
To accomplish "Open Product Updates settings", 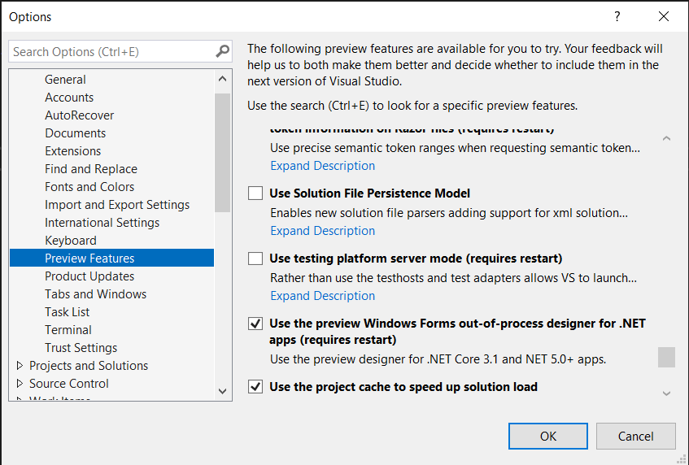I will point(89,276).
